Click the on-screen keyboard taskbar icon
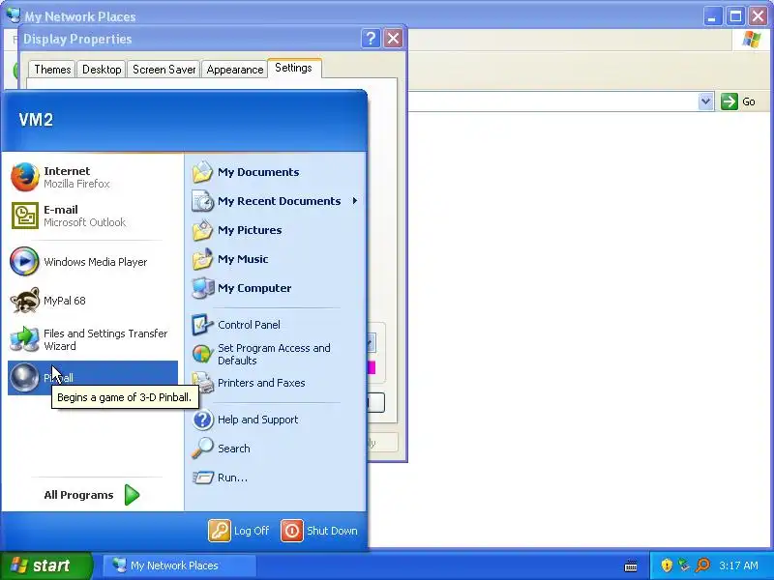Screen dimensions: 774x580 (631, 565)
